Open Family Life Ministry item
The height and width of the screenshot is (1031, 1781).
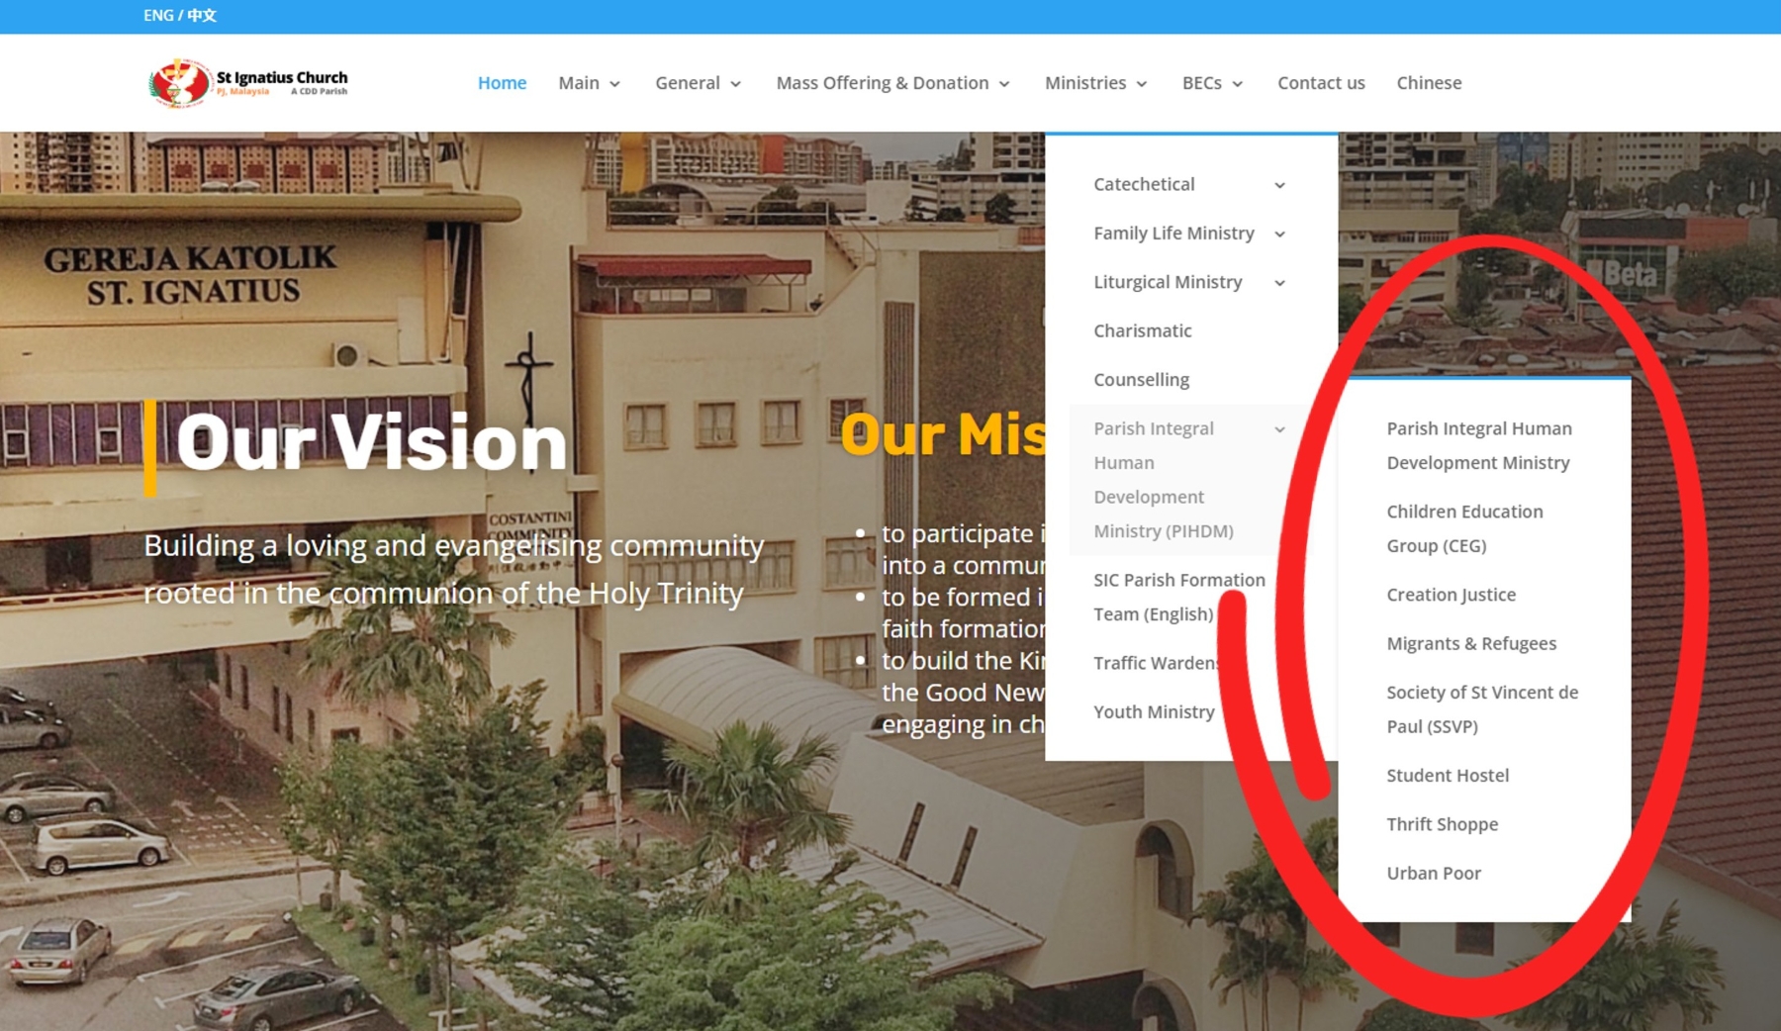pos(1173,233)
